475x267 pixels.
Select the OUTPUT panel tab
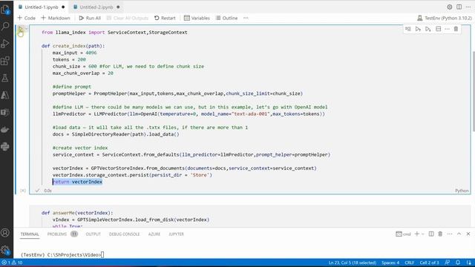(93, 234)
